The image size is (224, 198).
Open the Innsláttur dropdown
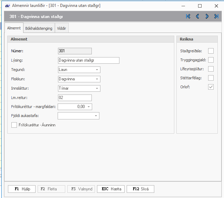(97, 88)
